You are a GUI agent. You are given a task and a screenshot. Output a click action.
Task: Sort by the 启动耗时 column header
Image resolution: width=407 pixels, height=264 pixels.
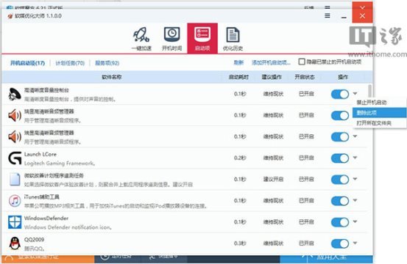[x=238, y=77]
